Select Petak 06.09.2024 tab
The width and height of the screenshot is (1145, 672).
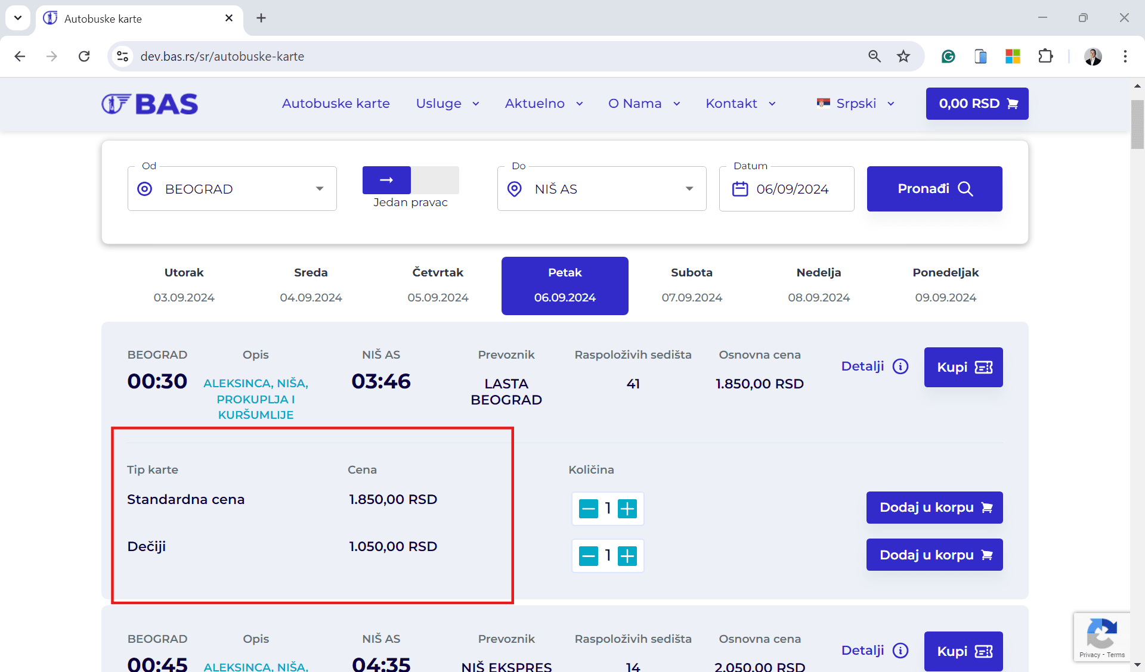(565, 285)
